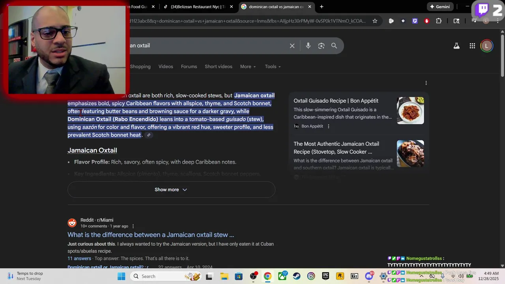Open Jamaican Oxtail recipe thumbnail image
Screen dimensions: 505x284
click(x=410, y=153)
